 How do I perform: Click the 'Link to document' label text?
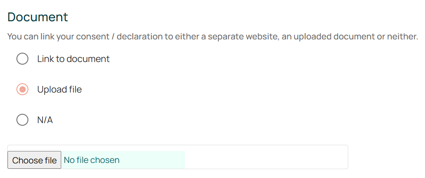(x=73, y=59)
